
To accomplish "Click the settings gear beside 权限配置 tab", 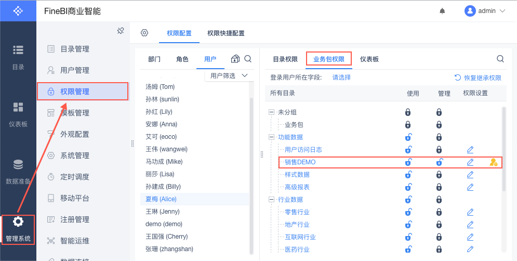I will click(x=144, y=33).
